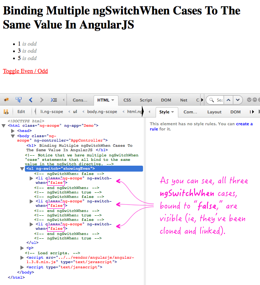The height and width of the screenshot is (285, 260).
Task: Click Toggle Even / Odd link
Action: [x=25, y=71]
